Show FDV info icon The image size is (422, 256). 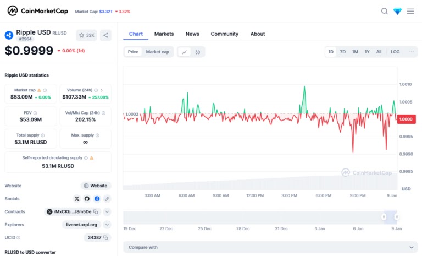35,113
